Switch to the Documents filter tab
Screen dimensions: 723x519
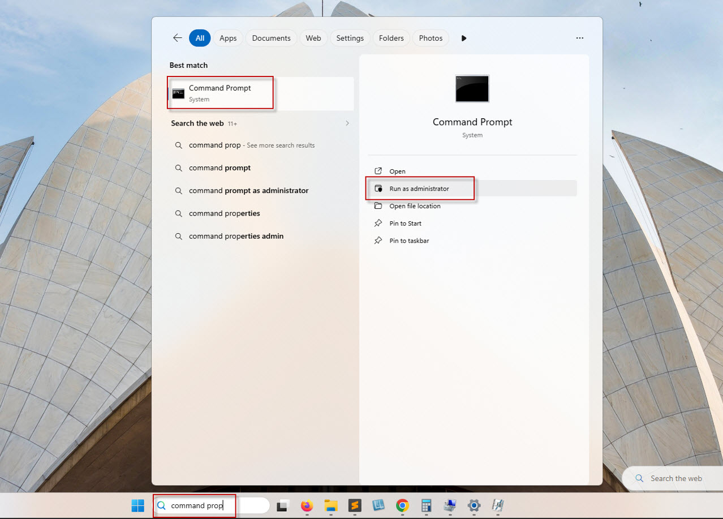(271, 38)
